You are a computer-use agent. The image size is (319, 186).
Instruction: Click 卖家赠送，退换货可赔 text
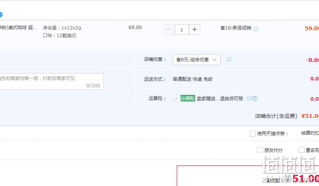(220, 99)
